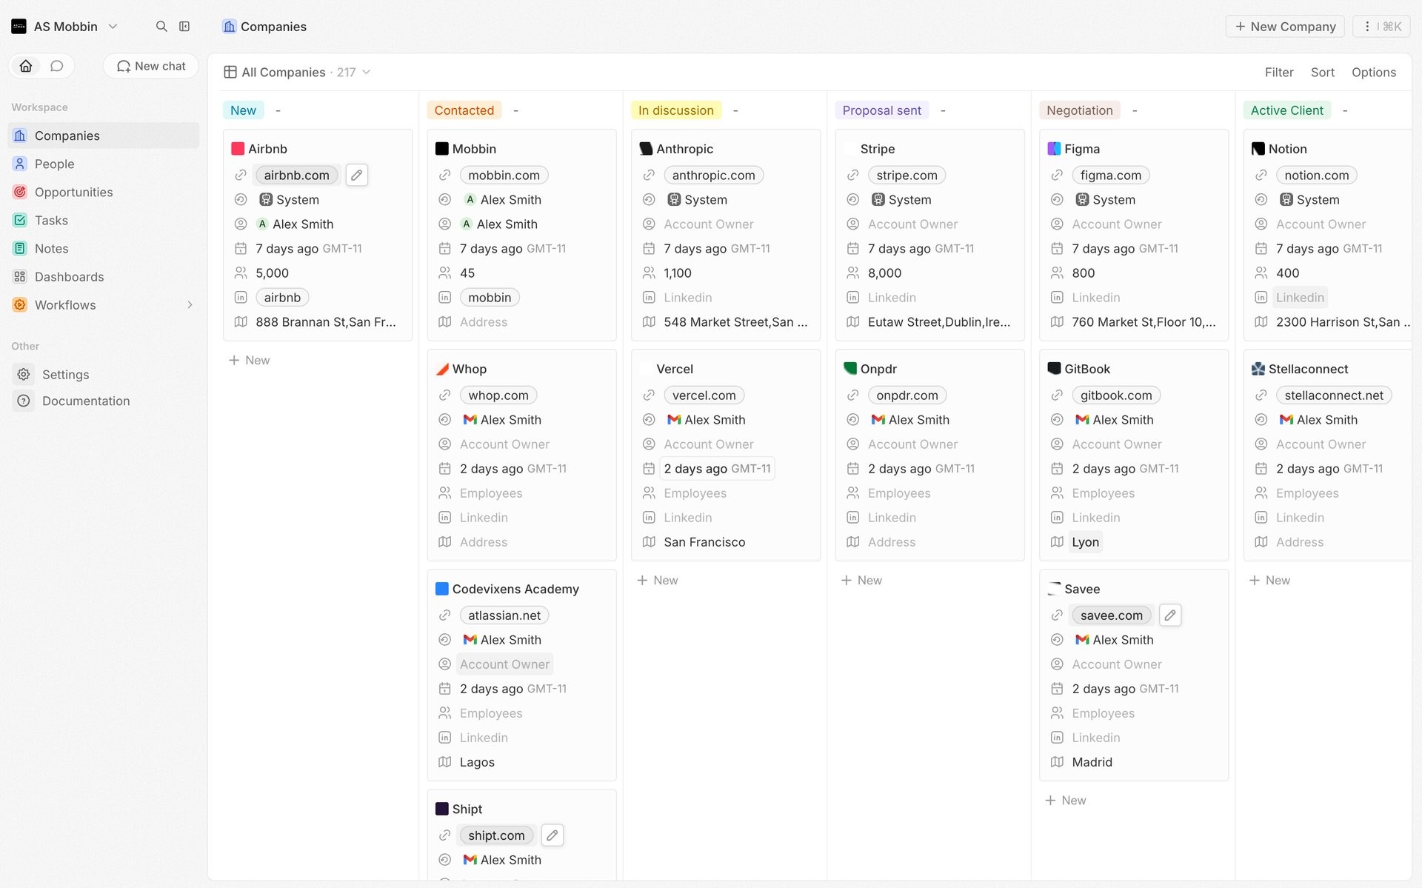1422x888 pixels.
Task: Open Dashboards in the sidebar
Action: coord(104,276)
